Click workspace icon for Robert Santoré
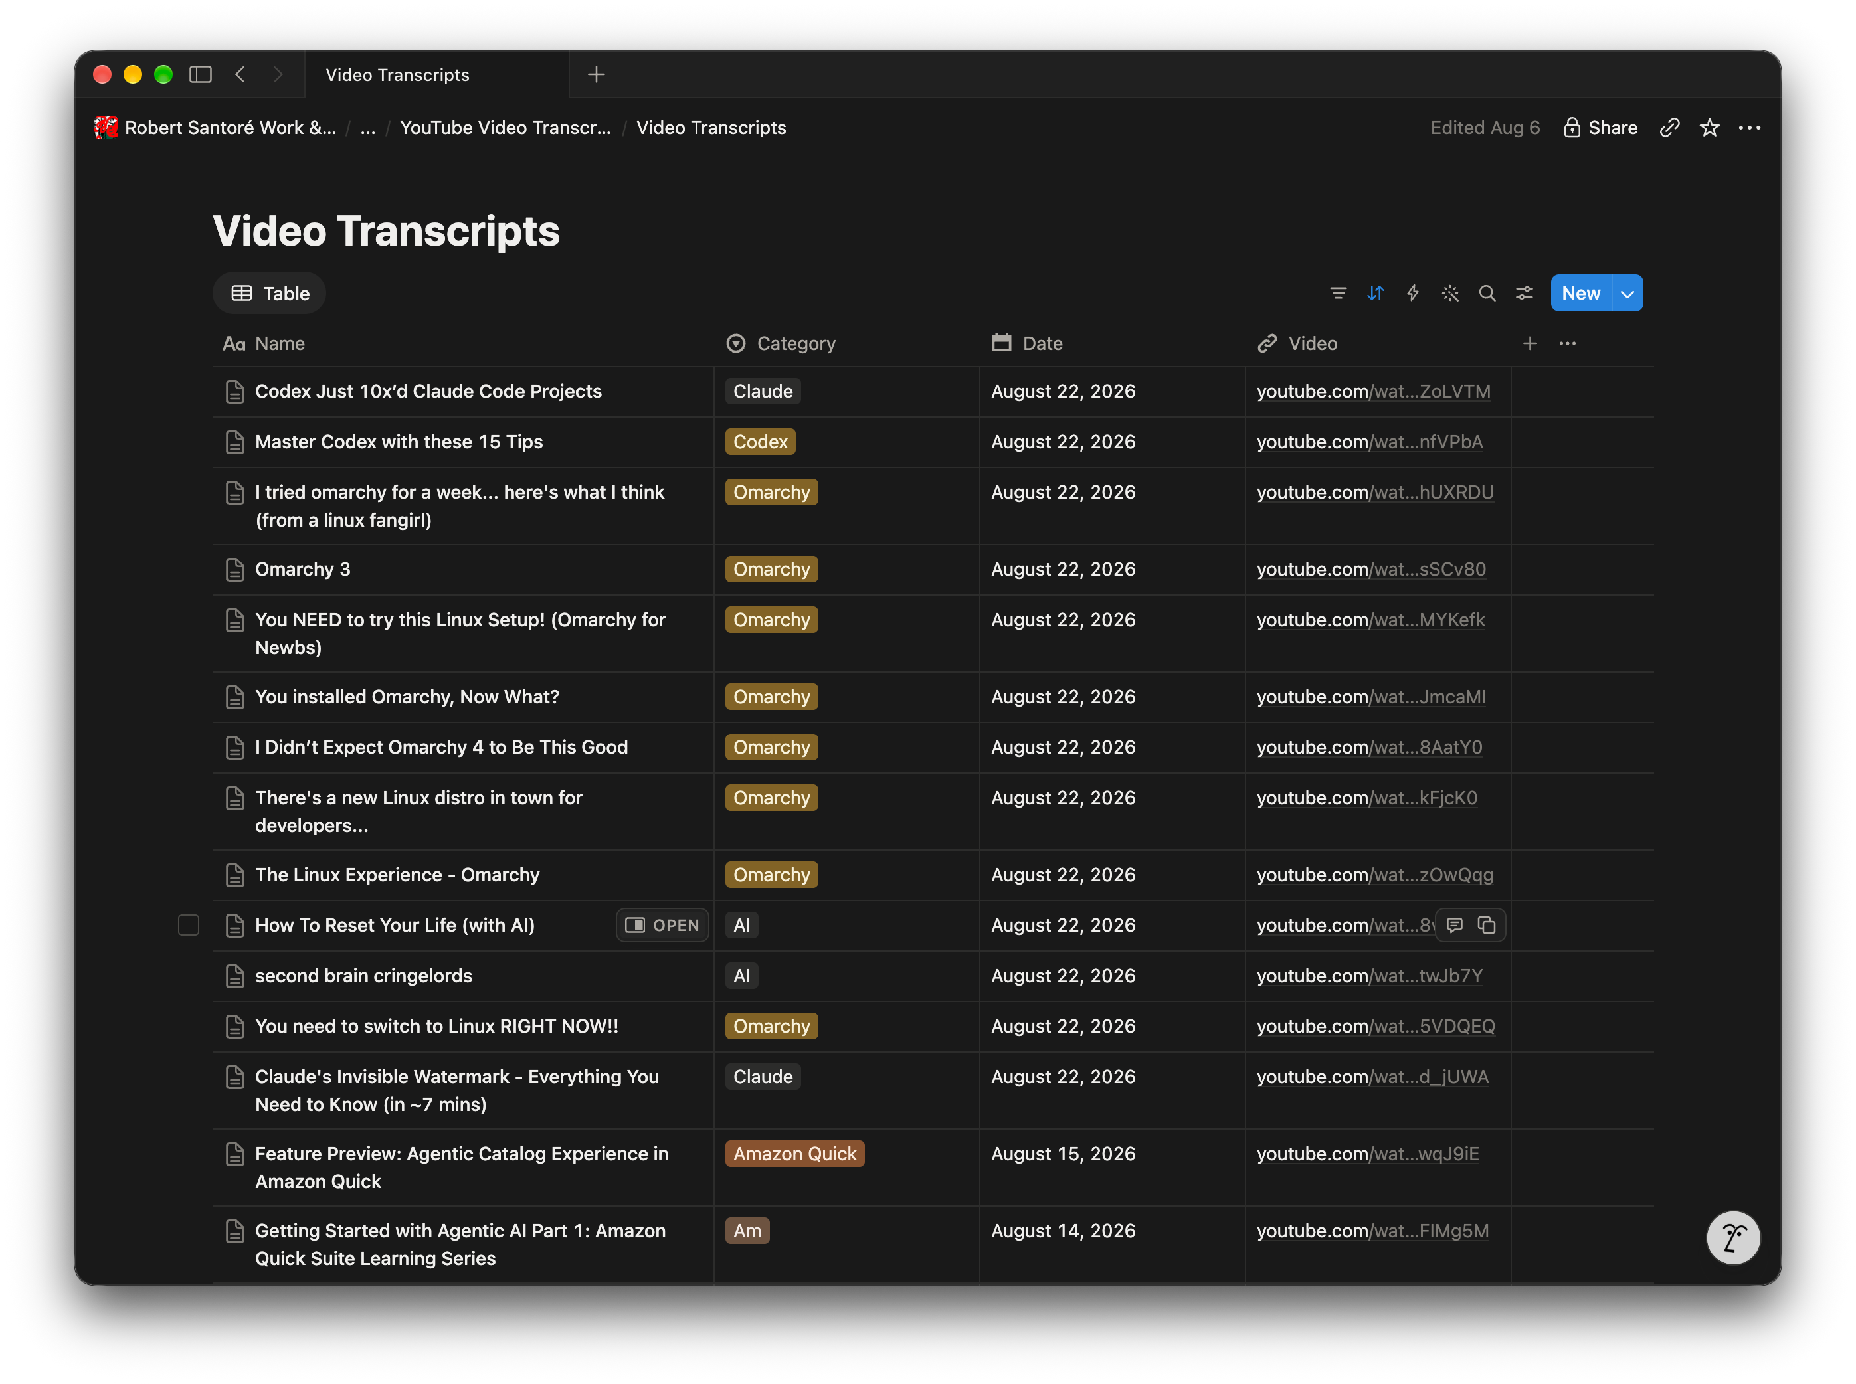The width and height of the screenshot is (1856, 1384). click(106, 128)
